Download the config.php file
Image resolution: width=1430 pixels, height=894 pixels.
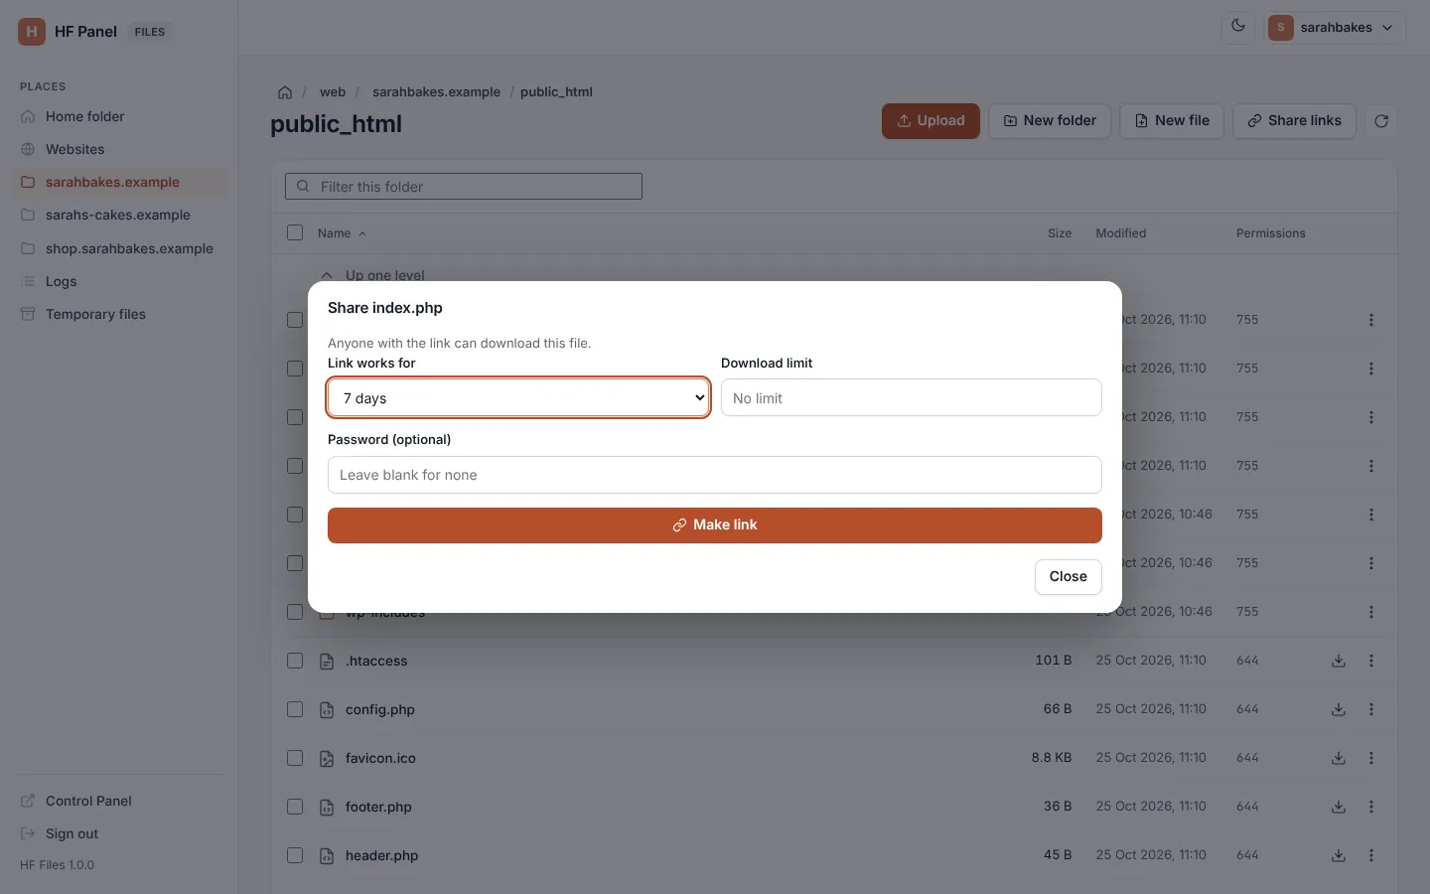1339,709
